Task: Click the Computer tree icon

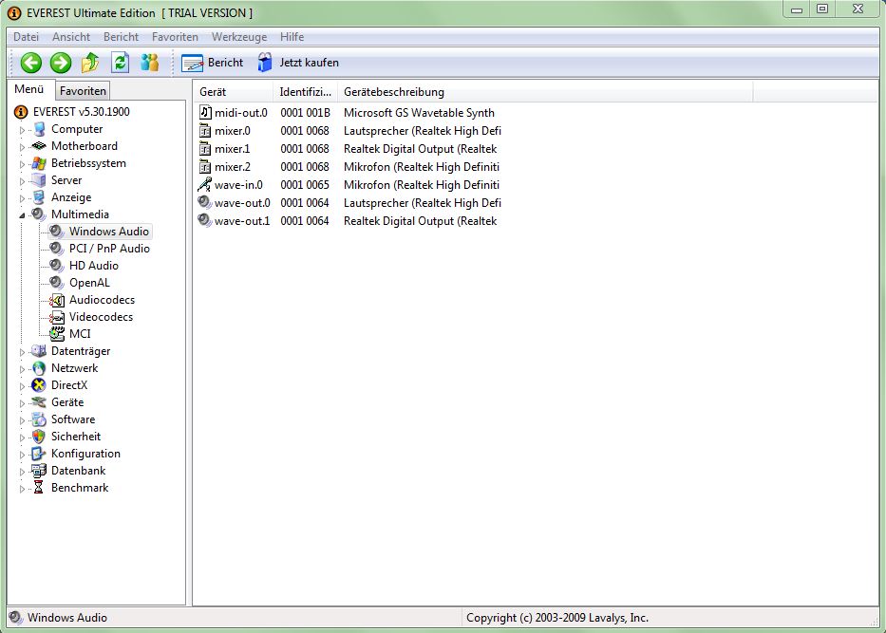Action: click(39, 129)
